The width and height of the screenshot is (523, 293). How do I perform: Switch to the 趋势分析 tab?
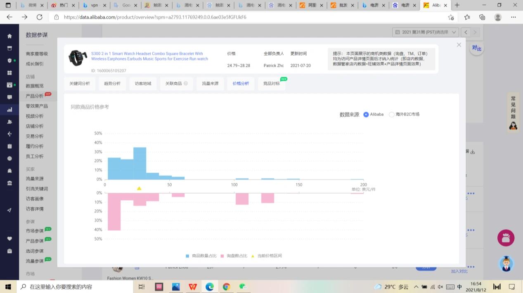pos(112,84)
